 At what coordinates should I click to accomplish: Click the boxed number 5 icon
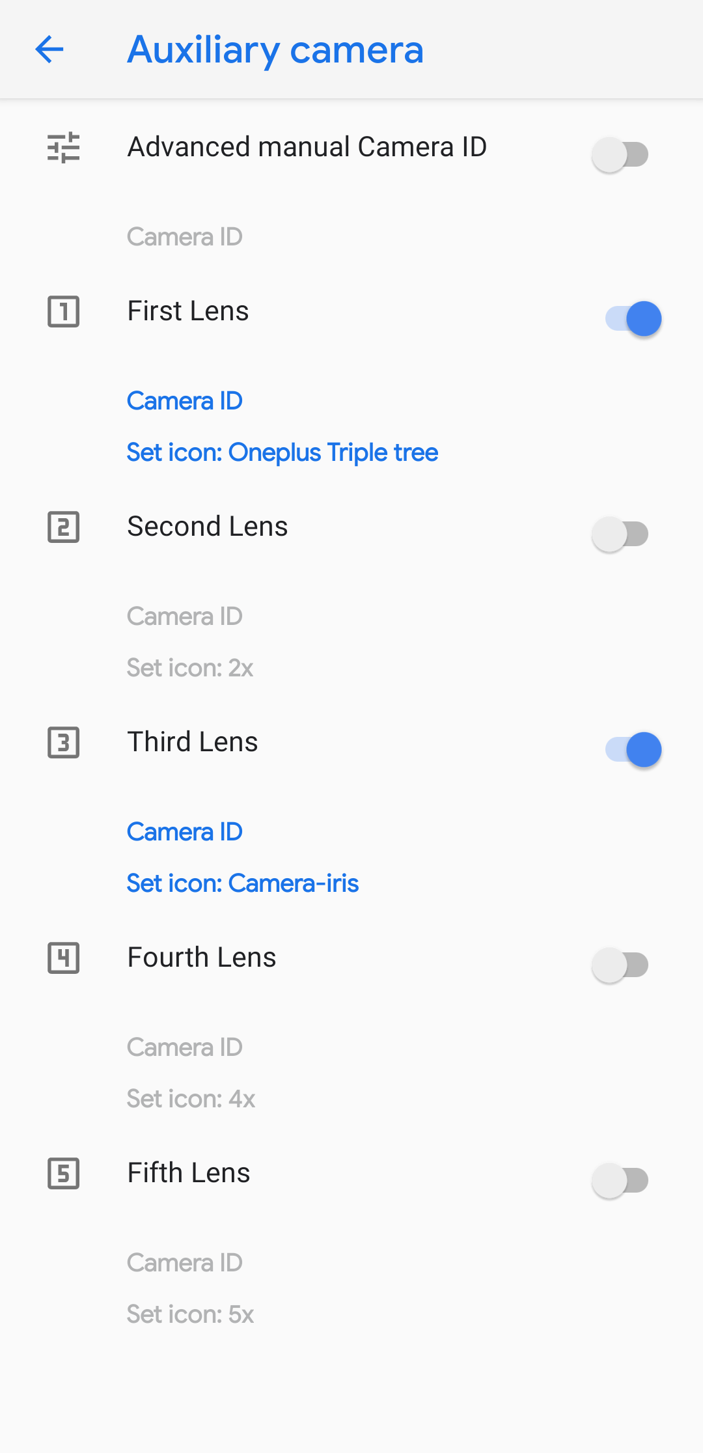tap(64, 1173)
